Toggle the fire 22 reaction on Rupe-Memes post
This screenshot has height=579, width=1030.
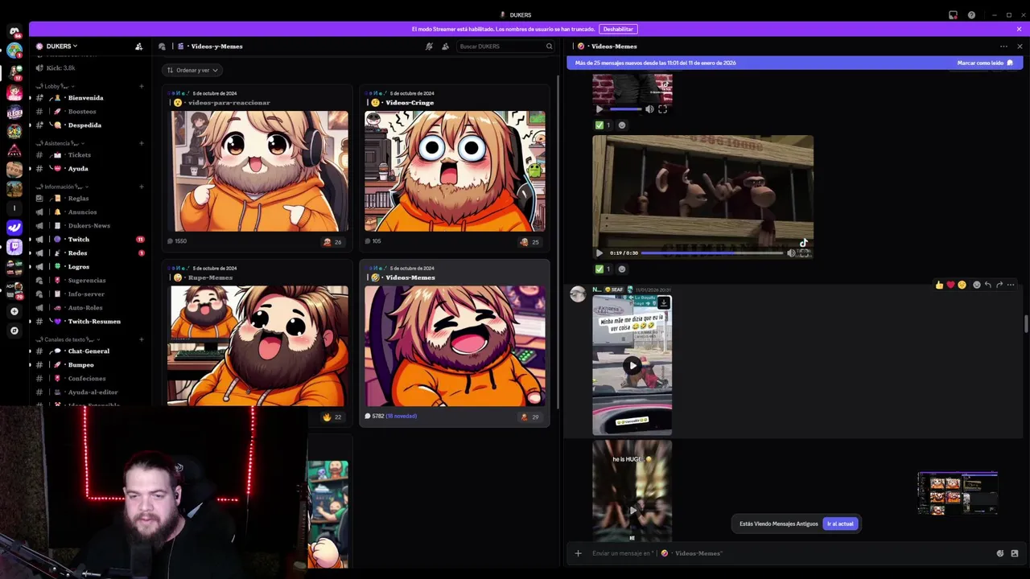tap(332, 417)
